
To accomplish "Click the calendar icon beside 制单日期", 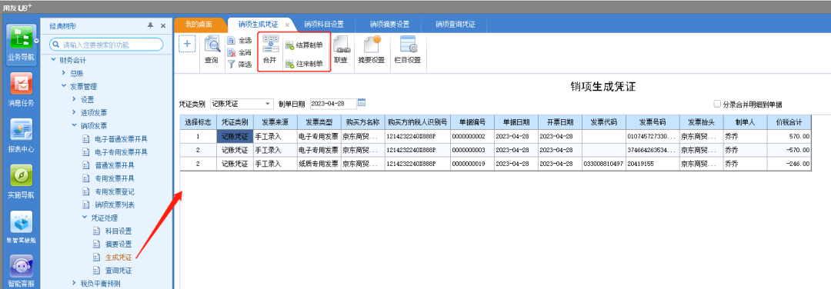I will click(362, 103).
